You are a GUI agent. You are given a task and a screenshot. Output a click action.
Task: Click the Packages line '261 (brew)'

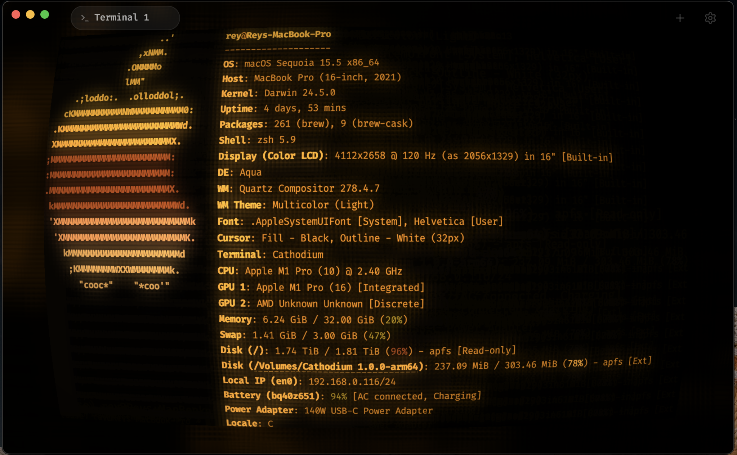[304, 124]
